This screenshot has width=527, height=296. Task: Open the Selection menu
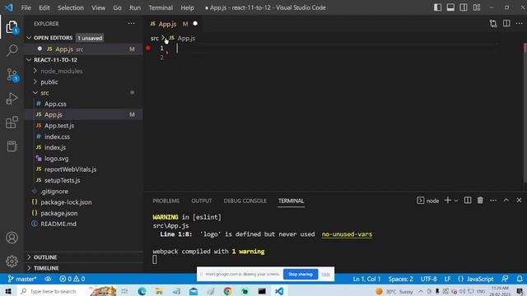pyautogui.click(x=70, y=7)
